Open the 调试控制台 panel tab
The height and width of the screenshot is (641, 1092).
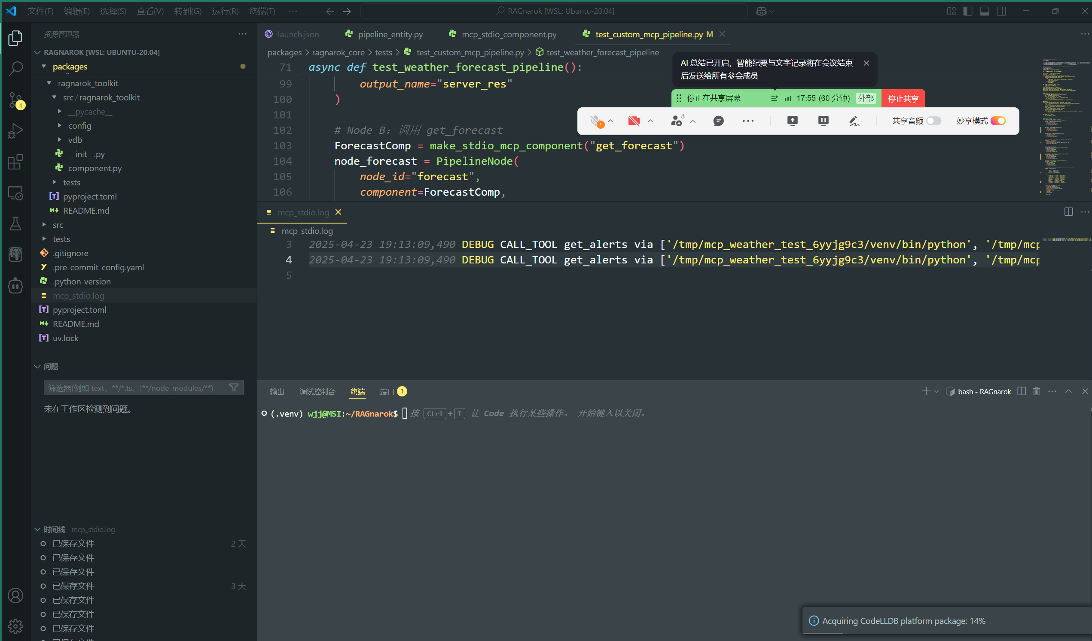point(317,392)
